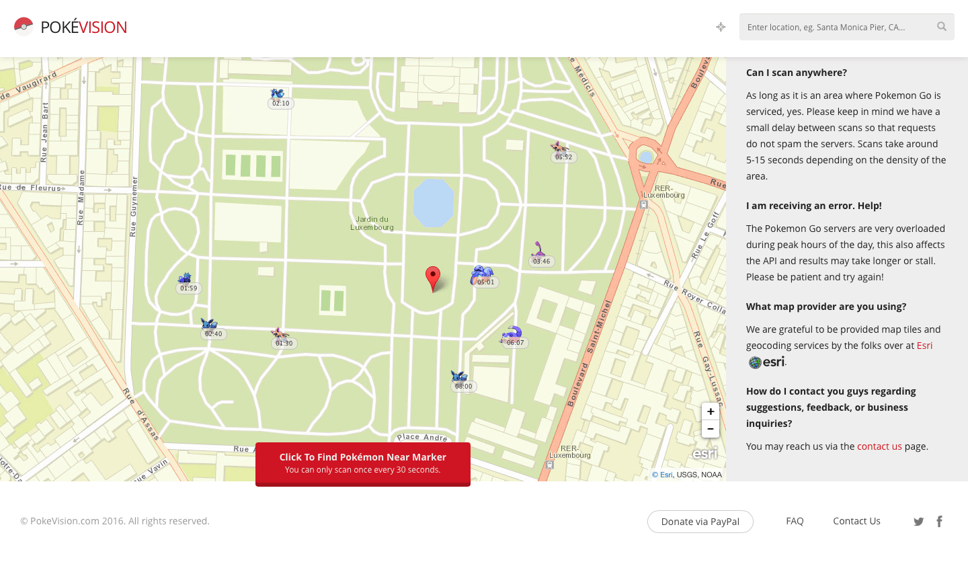Select the Pokémon with timer 01:30

[x=280, y=333]
